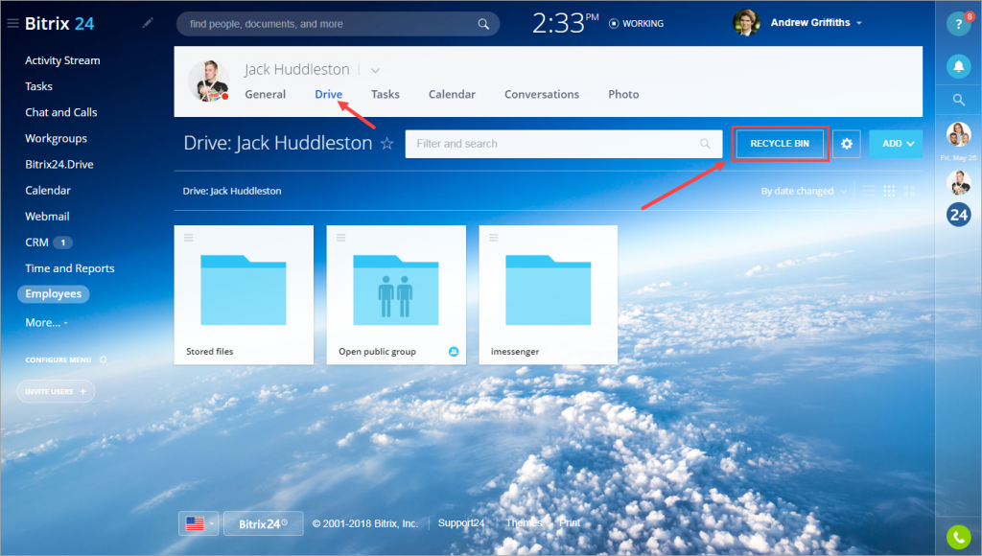Open the Stored files folder
The width and height of the screenshot is (982, 556).
point(244,294)
